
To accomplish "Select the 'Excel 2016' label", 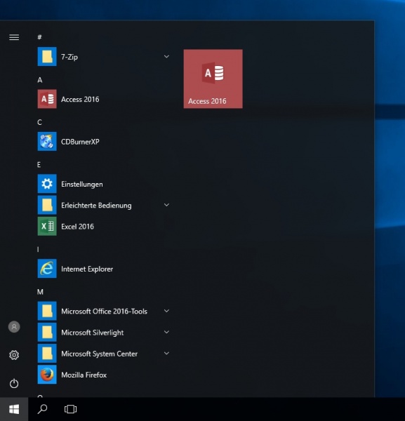I will click(x=77, y=227).
